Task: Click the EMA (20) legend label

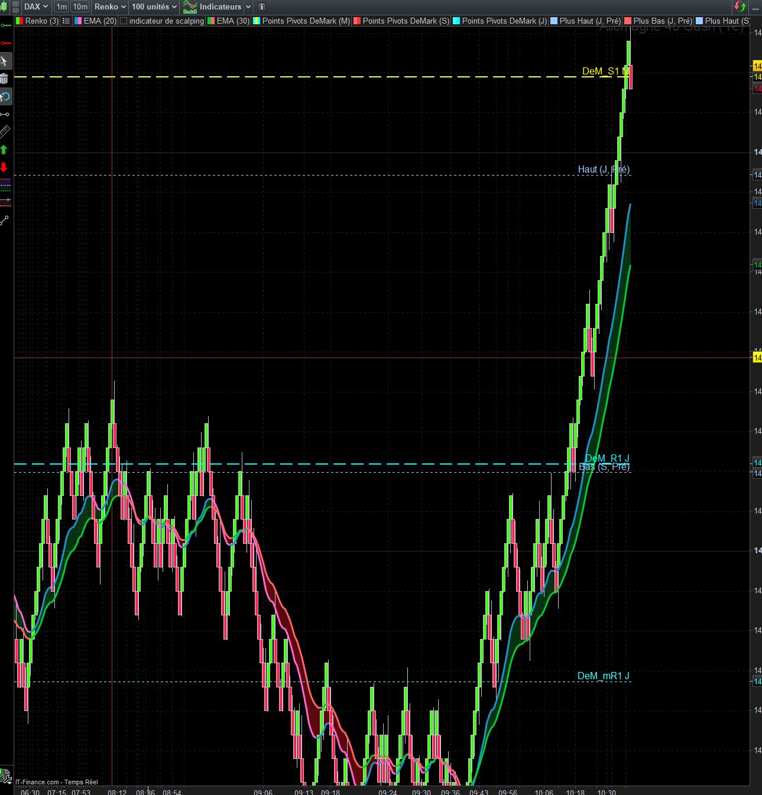Action: 100,21
